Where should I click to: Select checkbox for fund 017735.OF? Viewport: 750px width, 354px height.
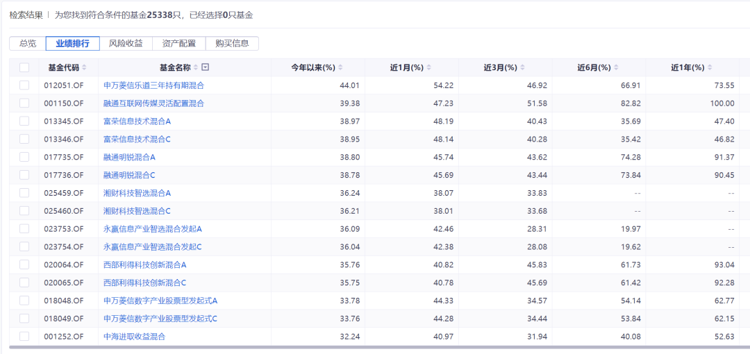point(24,157)
